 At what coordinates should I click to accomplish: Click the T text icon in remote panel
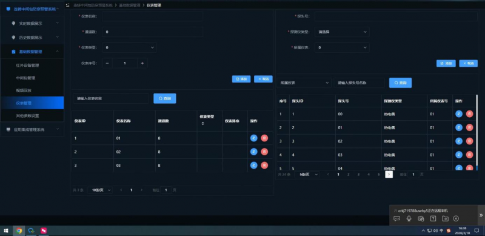pyautogui.click(x=433, y=218)
